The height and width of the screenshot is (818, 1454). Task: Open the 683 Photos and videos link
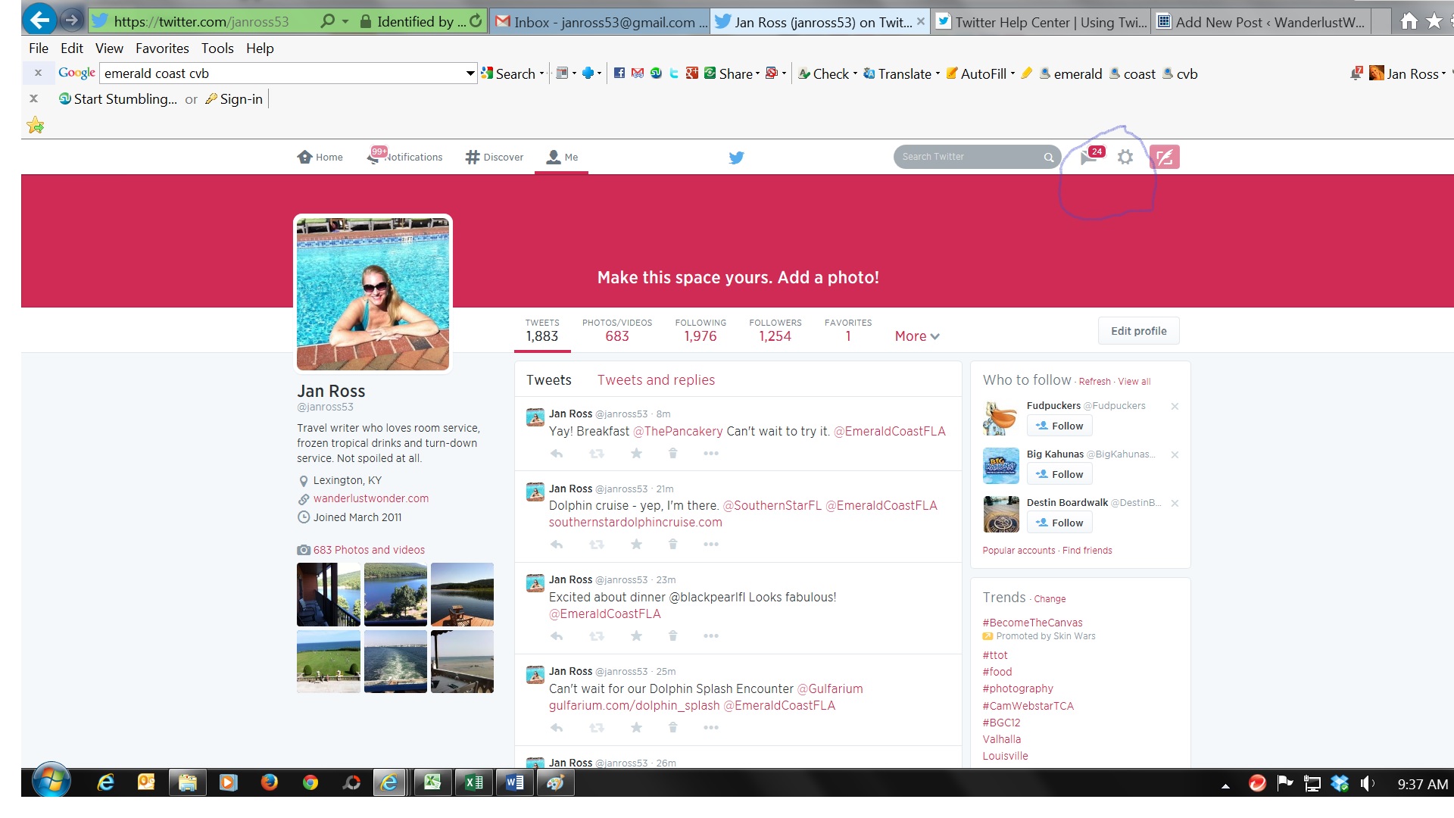click(369, 550)
